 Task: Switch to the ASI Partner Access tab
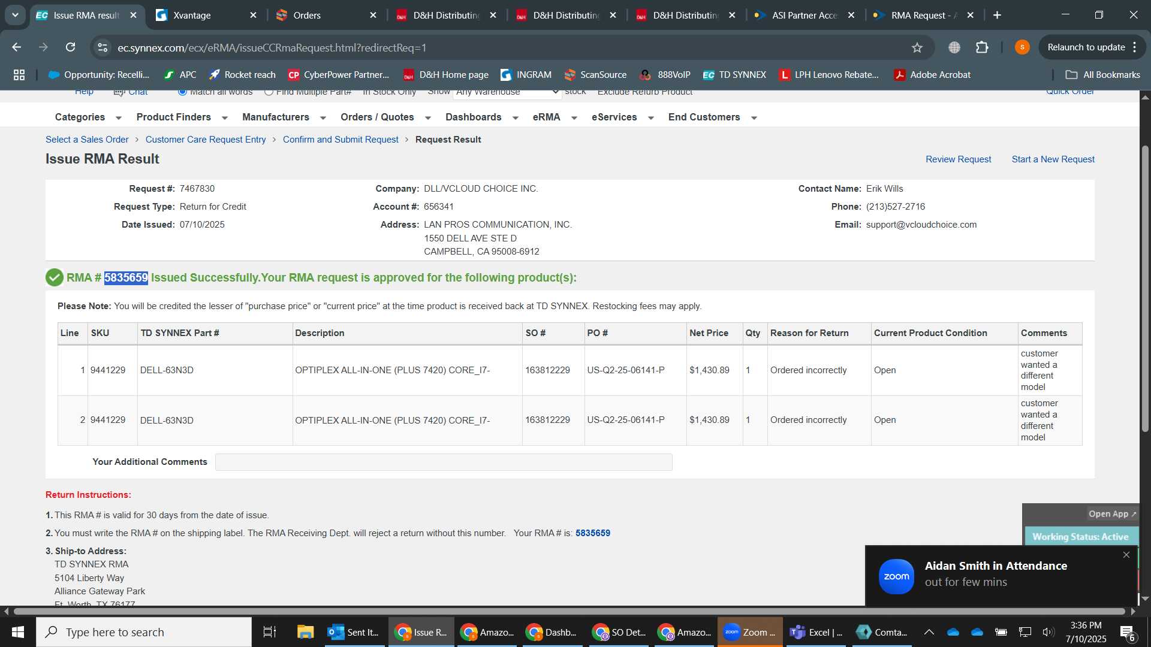point(805,15)
